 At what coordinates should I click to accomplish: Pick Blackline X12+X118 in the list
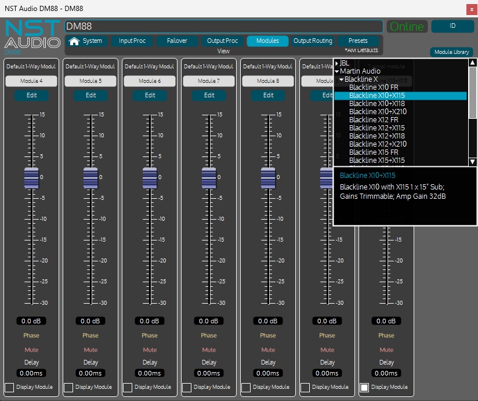[377, 136]
